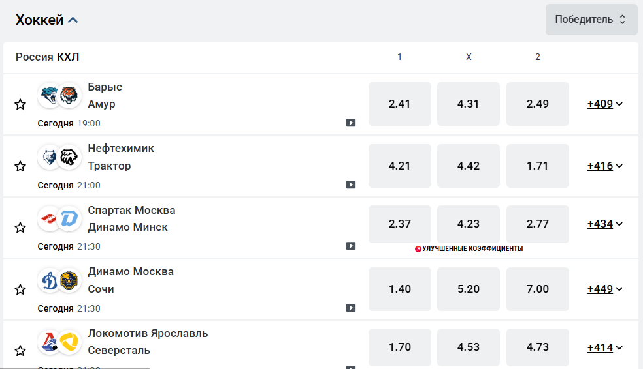Viewport: 643px width, 369px height.
Task: Add Барыс – Амур match to favorites
Action: coord(20,104)
